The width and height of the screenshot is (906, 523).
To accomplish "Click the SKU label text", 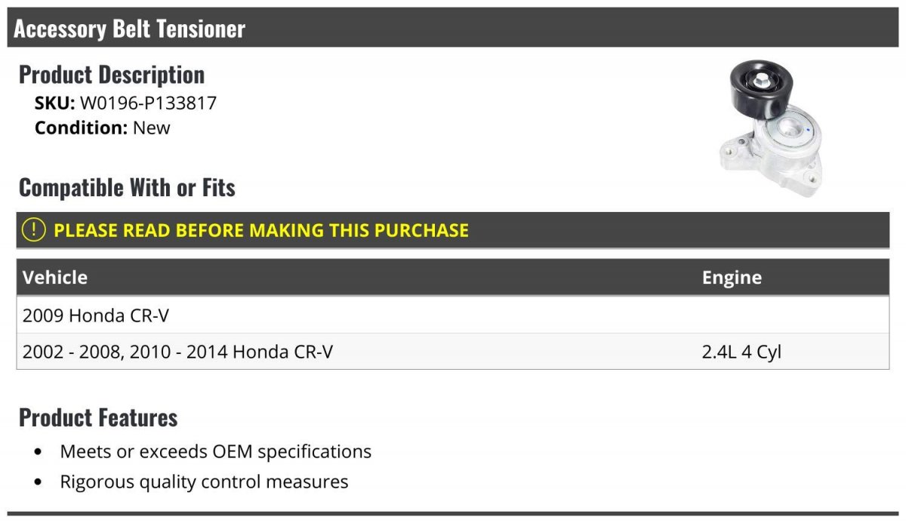I will pyautogui.click(x=55, y=103).
